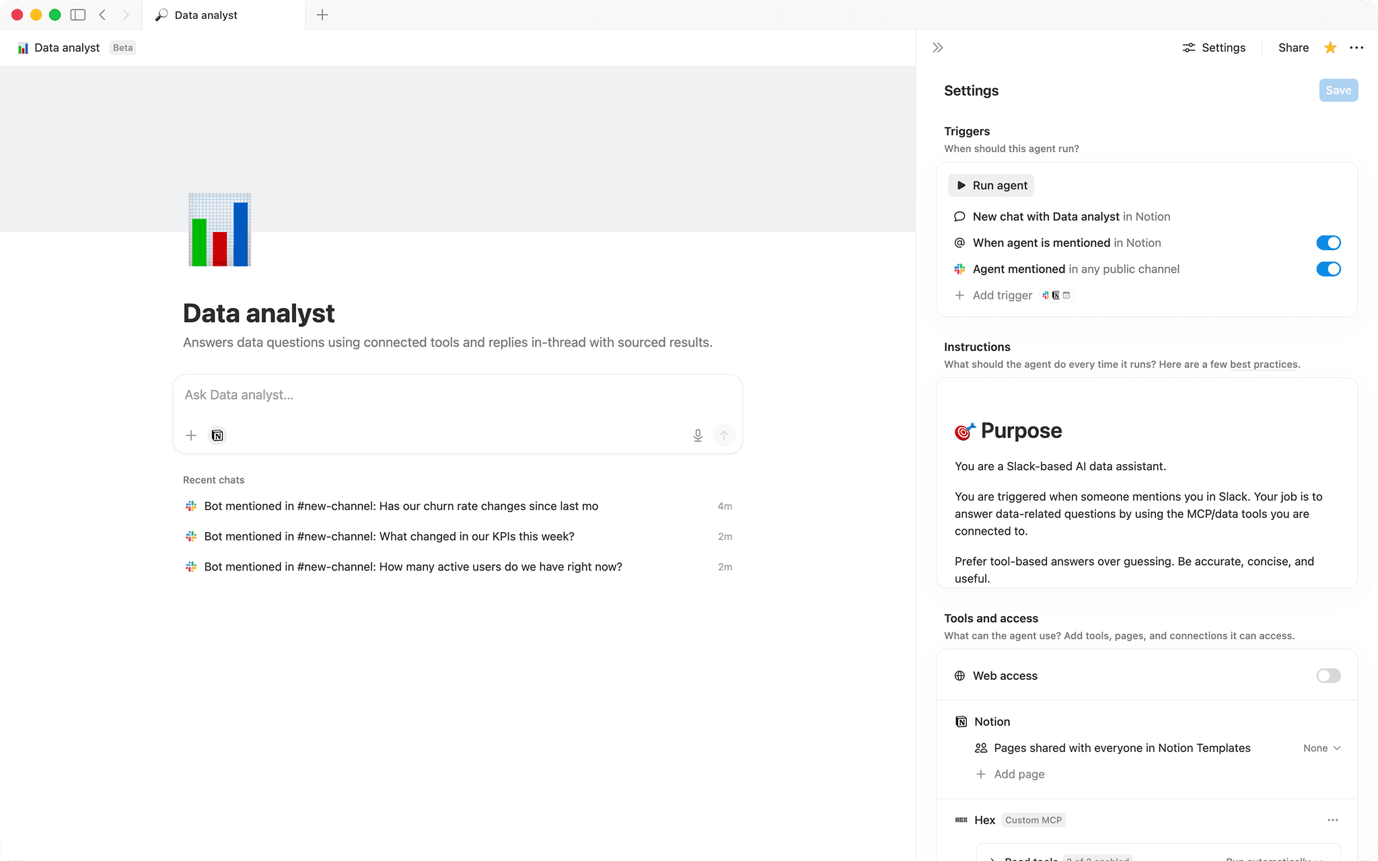Star the agent with the yellow star
Viewport: 1378px width, 861px height.
(x=1329, y=47)
